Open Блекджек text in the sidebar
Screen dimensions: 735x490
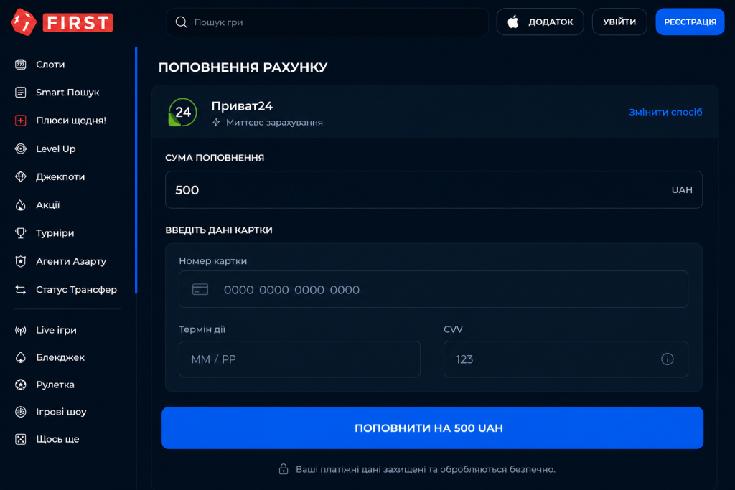[x=60, y=357]
